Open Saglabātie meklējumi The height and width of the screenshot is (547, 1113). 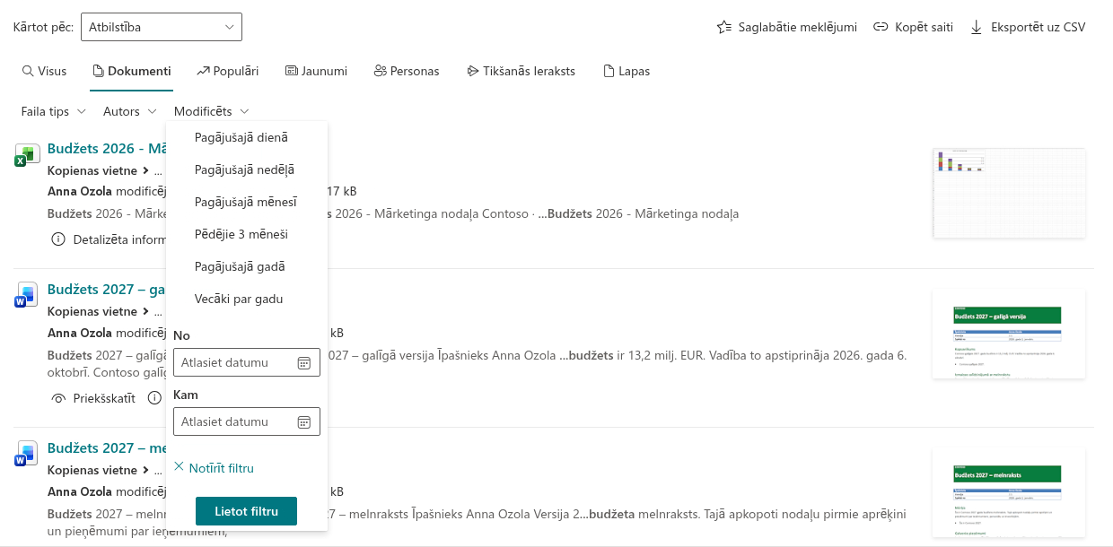786,27
